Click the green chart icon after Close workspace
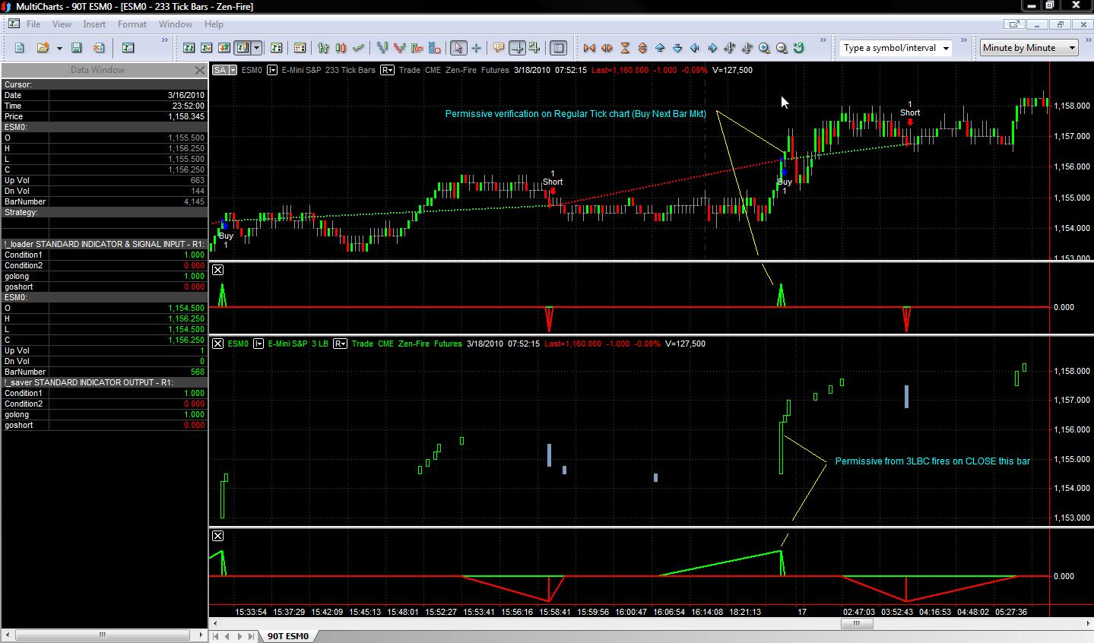The height and width of the screenshot is (643, 1094). (x=128, y=48)
